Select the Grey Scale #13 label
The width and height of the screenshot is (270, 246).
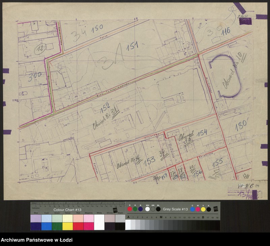click(x=175, y=209)
